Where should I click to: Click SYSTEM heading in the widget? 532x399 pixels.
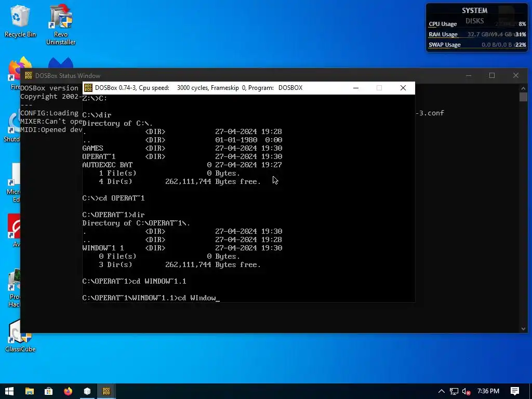point(475,10)
